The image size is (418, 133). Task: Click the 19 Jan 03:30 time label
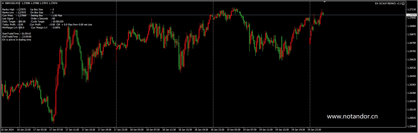coord(234,130)
